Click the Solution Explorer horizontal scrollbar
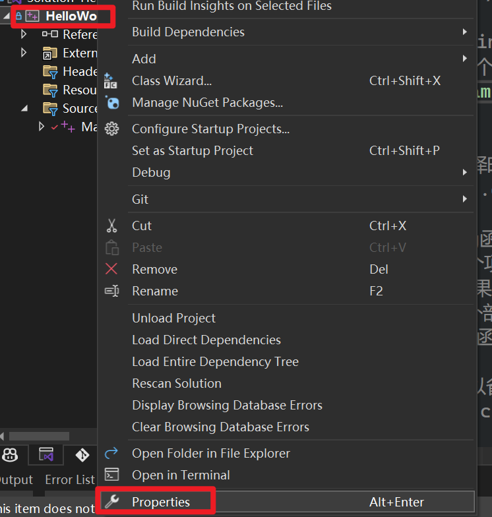The width and height of the screenshot is (492, 517). click(x=39, y=436)
